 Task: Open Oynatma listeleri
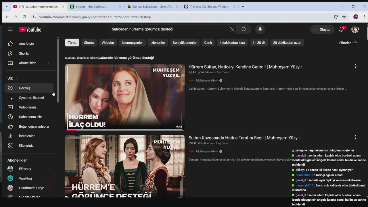tap(29, 97)
